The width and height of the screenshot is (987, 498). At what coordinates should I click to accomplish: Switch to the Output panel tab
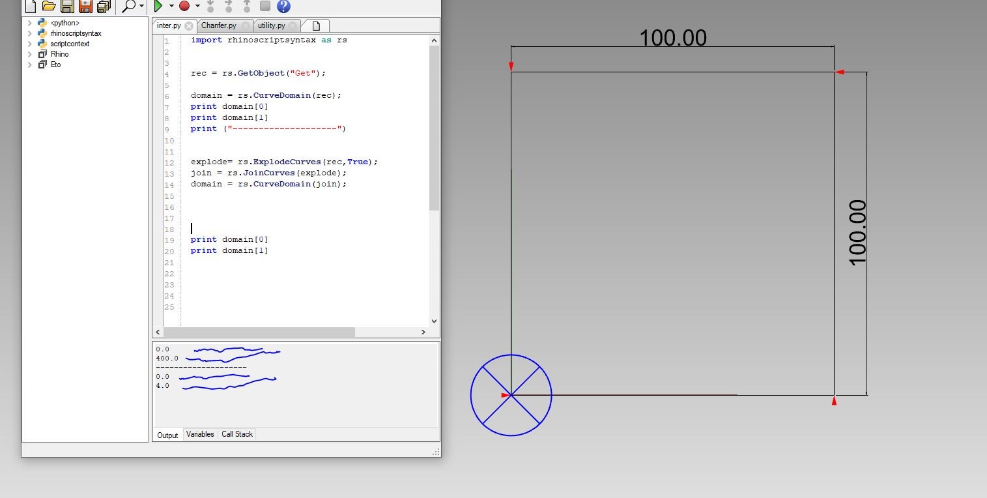(167, 435)
